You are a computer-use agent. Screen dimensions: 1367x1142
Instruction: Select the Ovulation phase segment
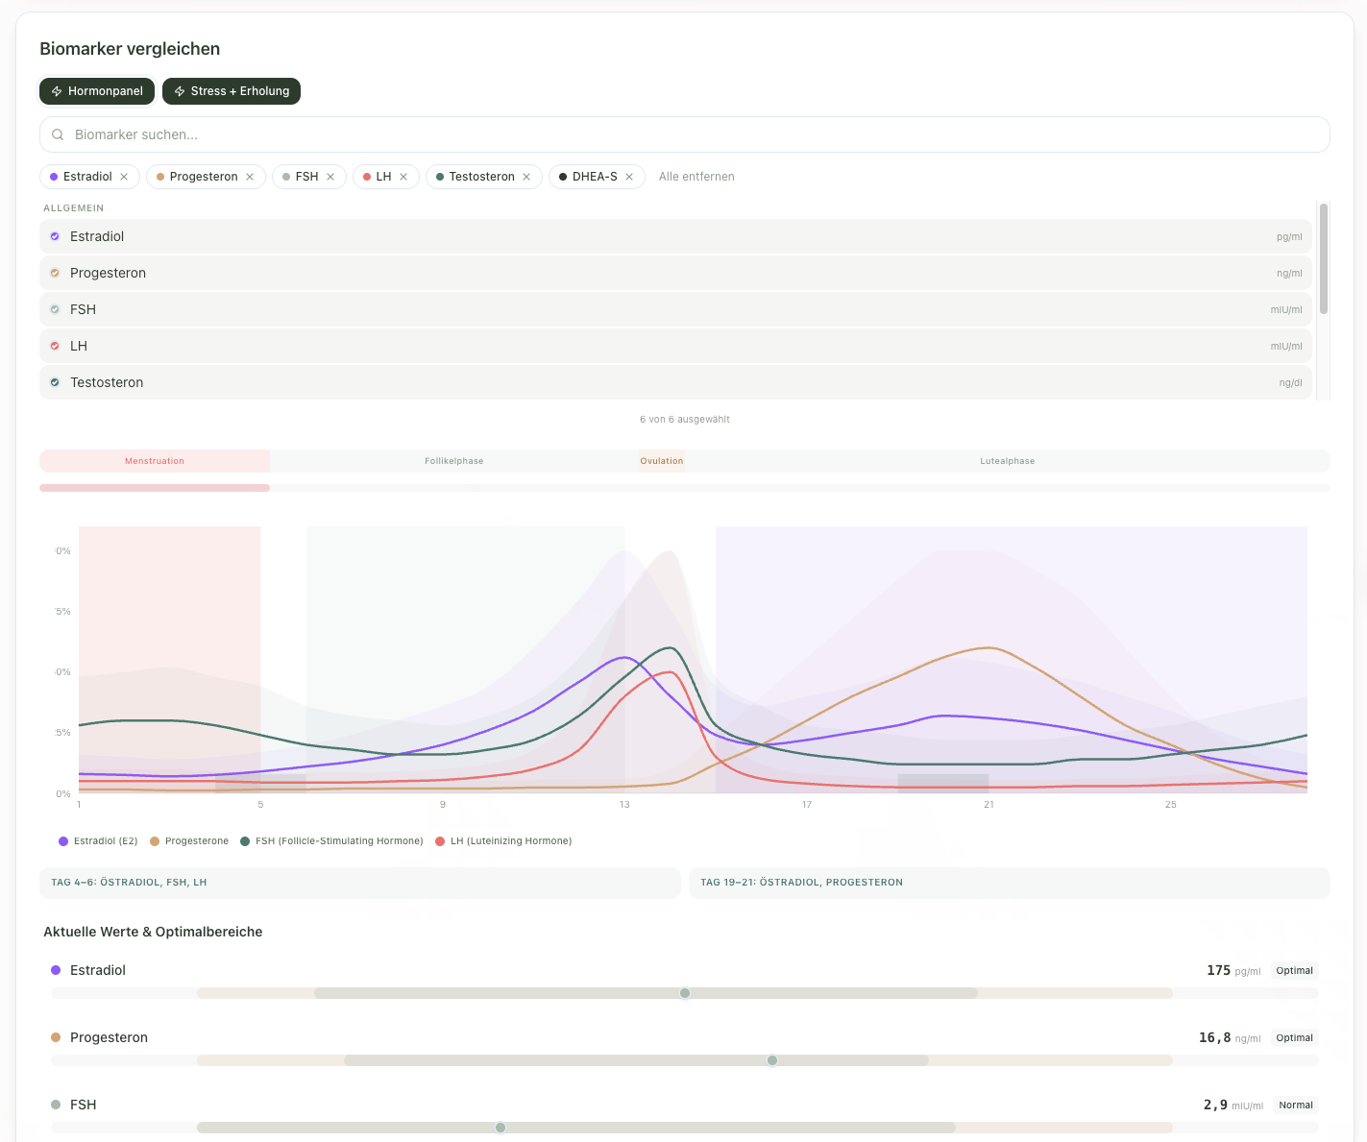pyautogui.click(x=662, y=461)
